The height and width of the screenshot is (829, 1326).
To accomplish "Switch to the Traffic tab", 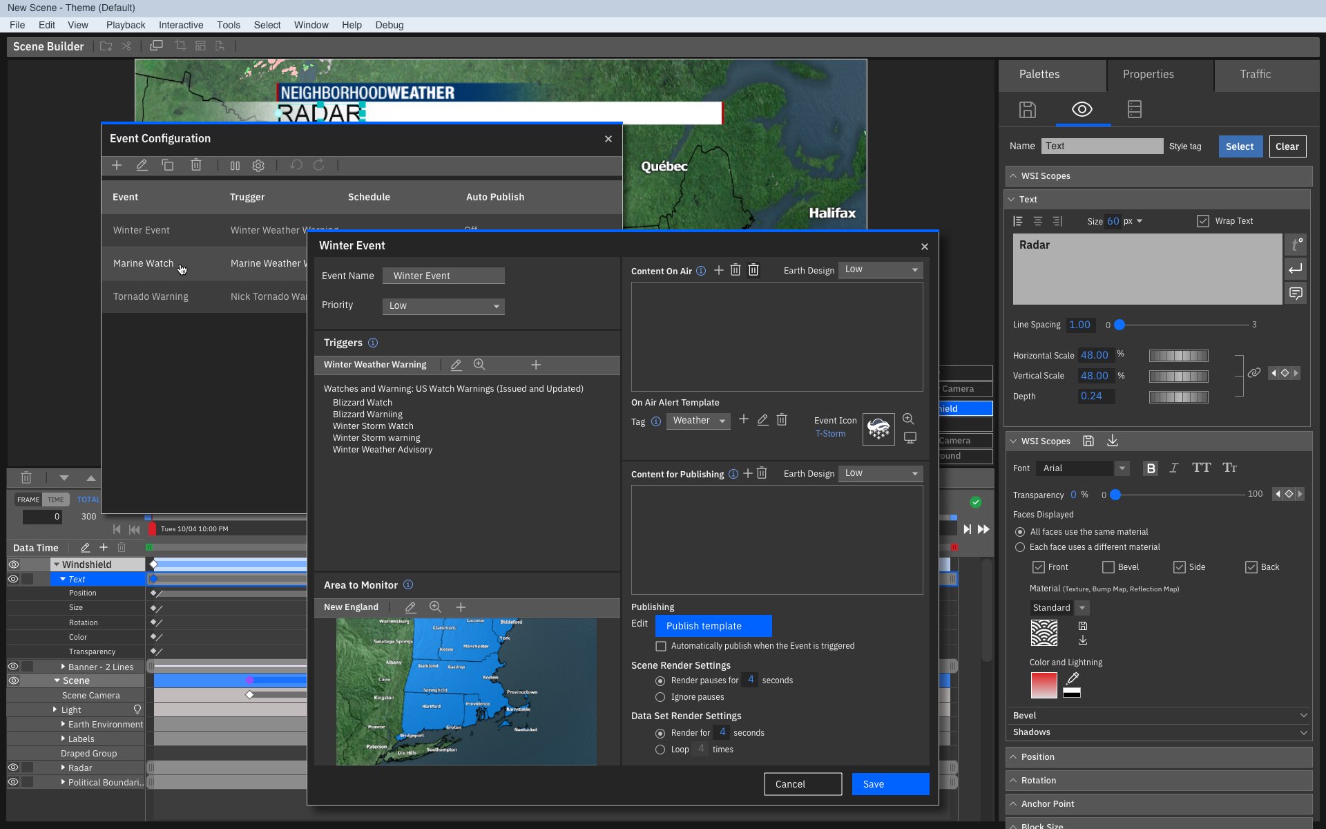I will [x=1255, y=75].
